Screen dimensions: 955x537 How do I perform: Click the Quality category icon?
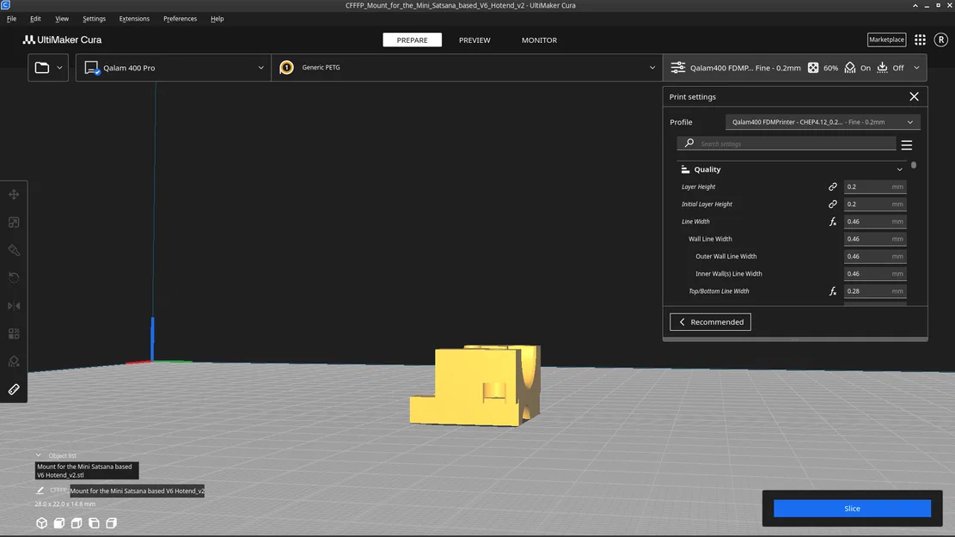(x=685, y=169)
